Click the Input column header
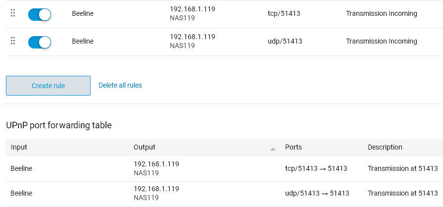Screen dimensions: 443x207 coord(19,147)
